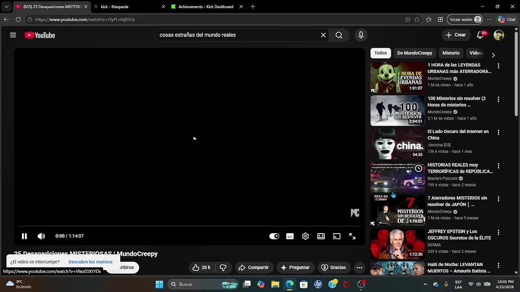This screenshot has height=292, width=520.
Task: Click the Gracias button
Action: [334, 268]
